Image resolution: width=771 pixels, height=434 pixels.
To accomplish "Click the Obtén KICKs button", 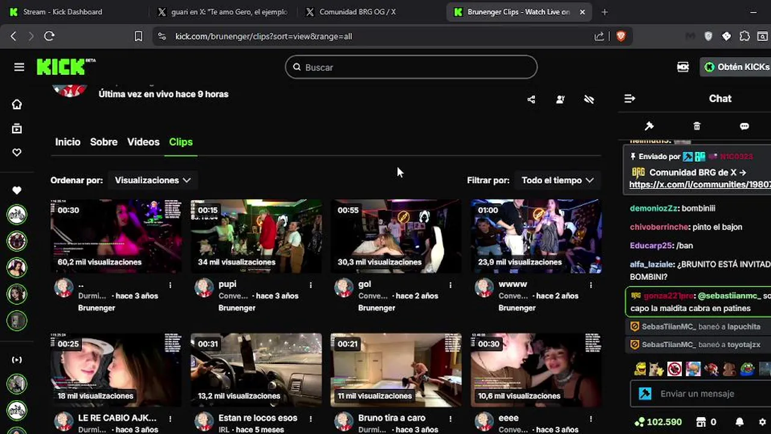I will 736,67.
